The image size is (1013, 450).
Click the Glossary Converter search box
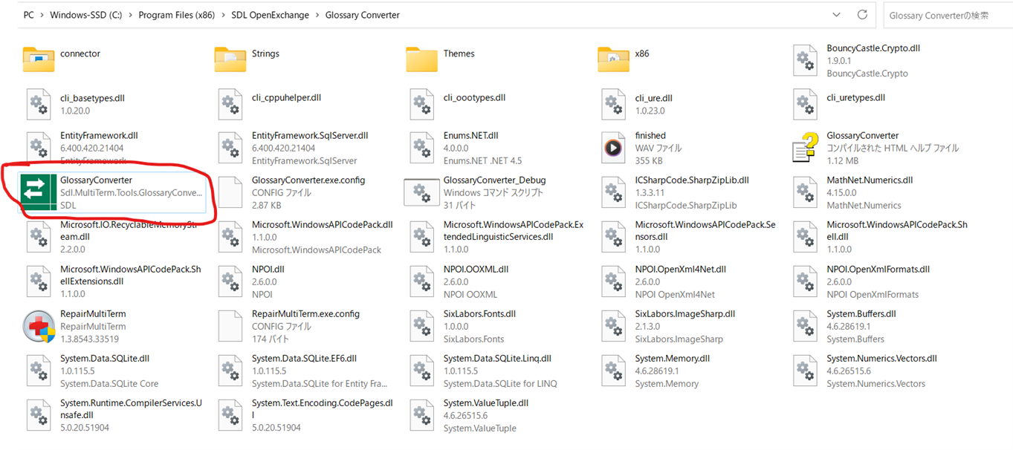947,15
